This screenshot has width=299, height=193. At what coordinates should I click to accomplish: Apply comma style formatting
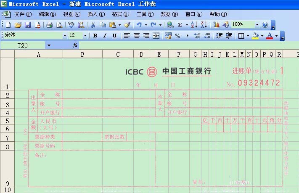coord(188,36)
